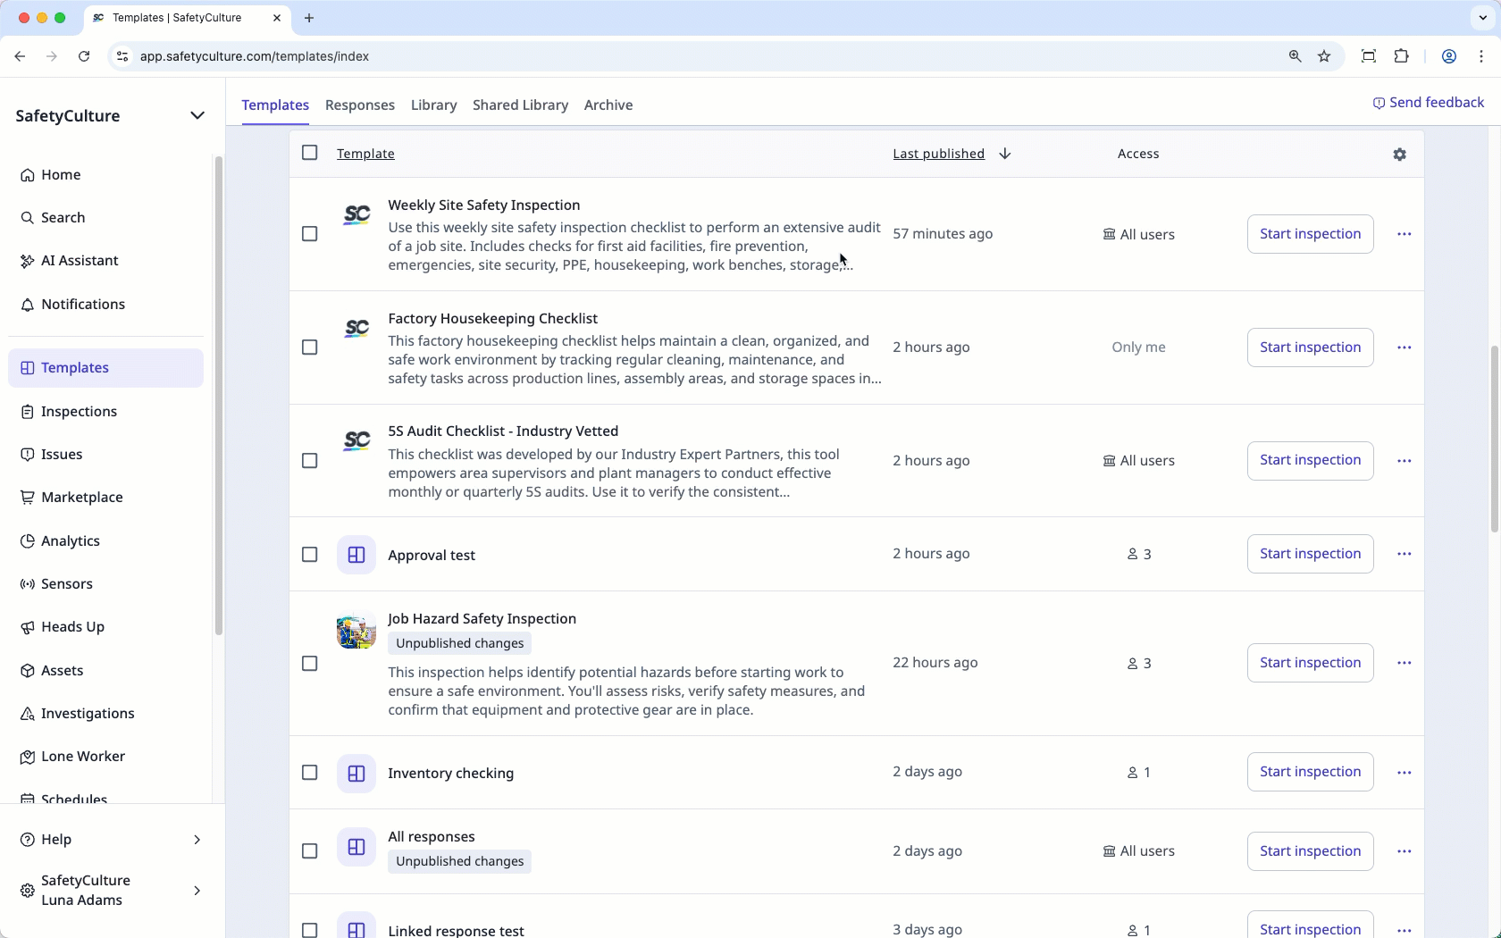Start inspection for Factory Housekeeping Checklist
The image size is (1501, 938).
click(x=1310, y=348)
